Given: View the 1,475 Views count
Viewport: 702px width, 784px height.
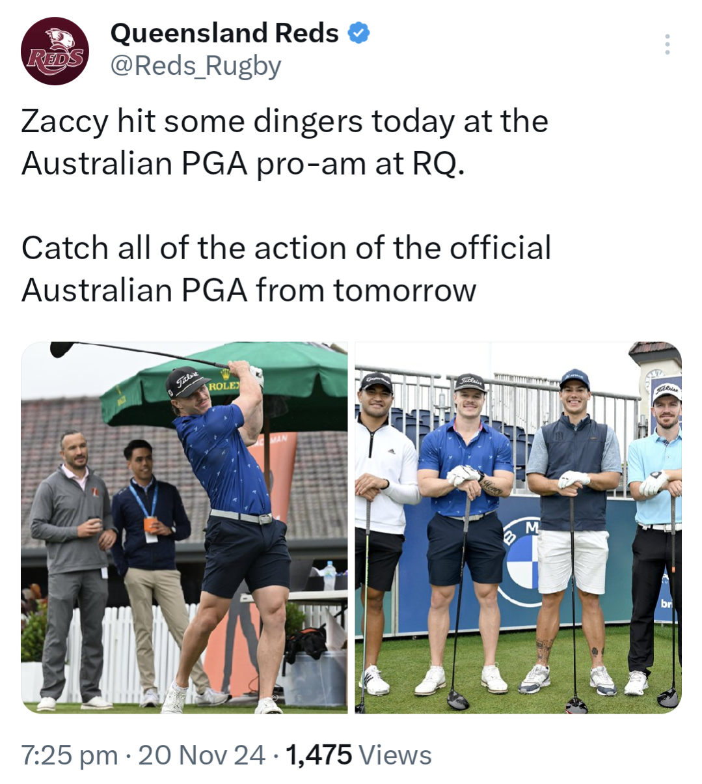Looking at the screenshot, I should [358, 755].
